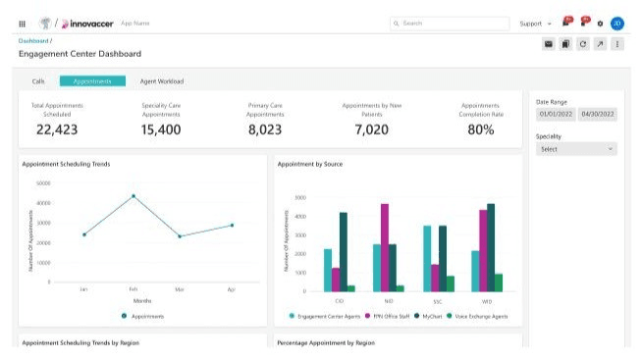
Task: Toggle the PPN Office Staff legend item
Action: coord(387,316)
